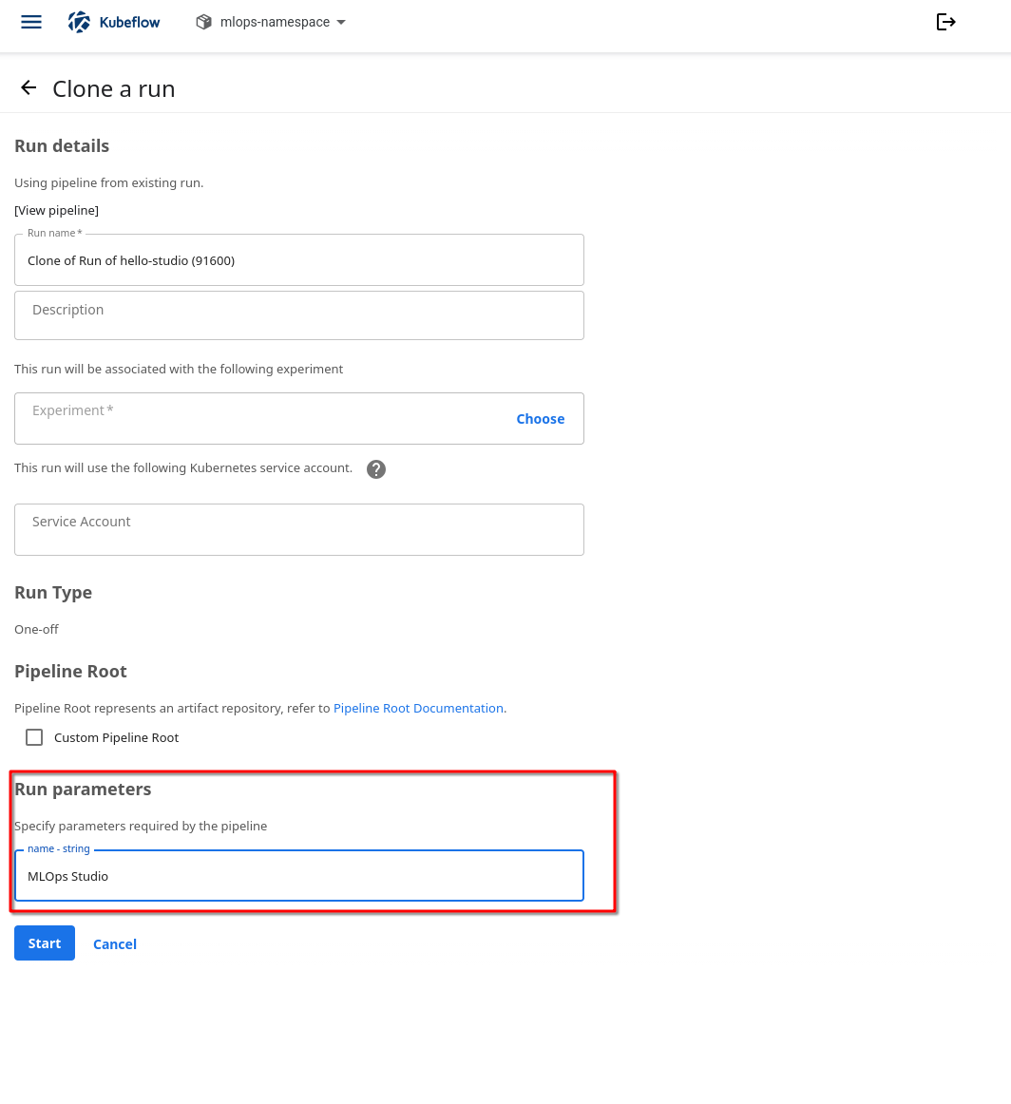1011x1104 pixels.
Task: Open Pipeline Root Documentation link
Action: (418, 709)
